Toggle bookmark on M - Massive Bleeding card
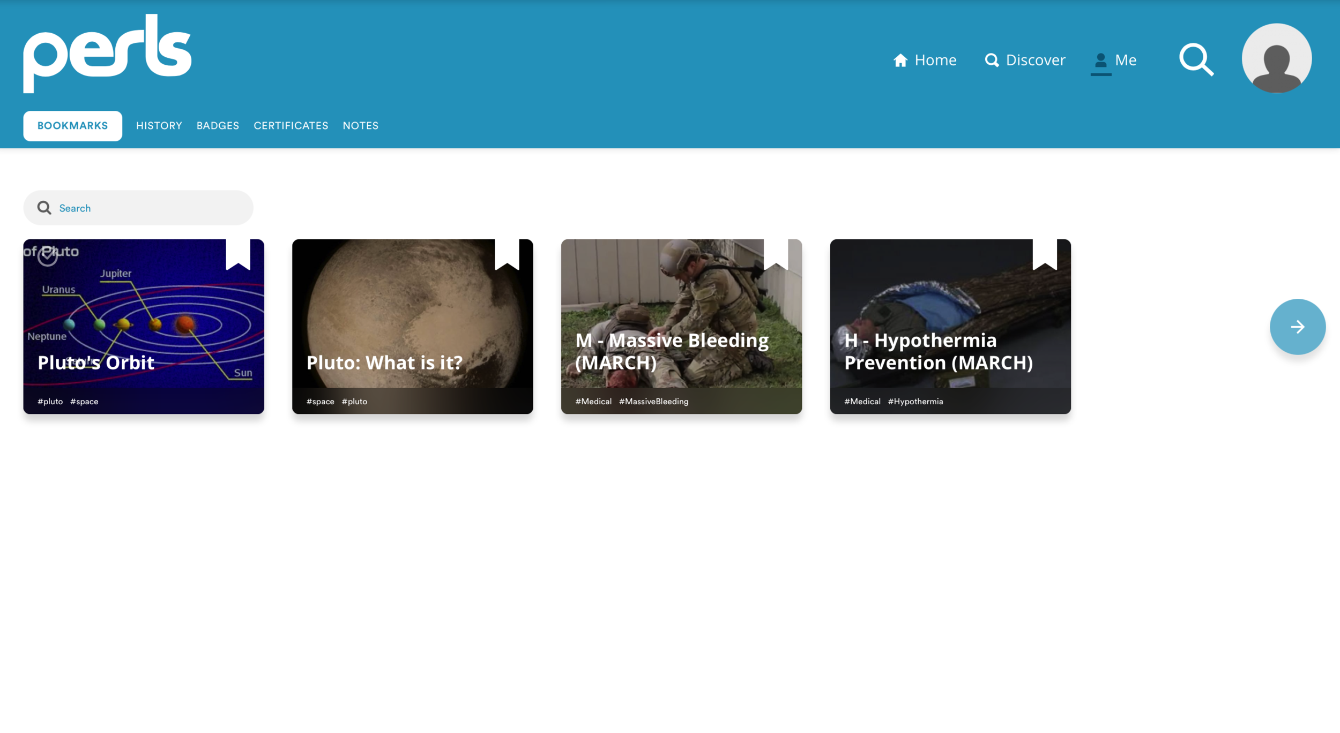Screen dimensions: 1340x733 776,254
